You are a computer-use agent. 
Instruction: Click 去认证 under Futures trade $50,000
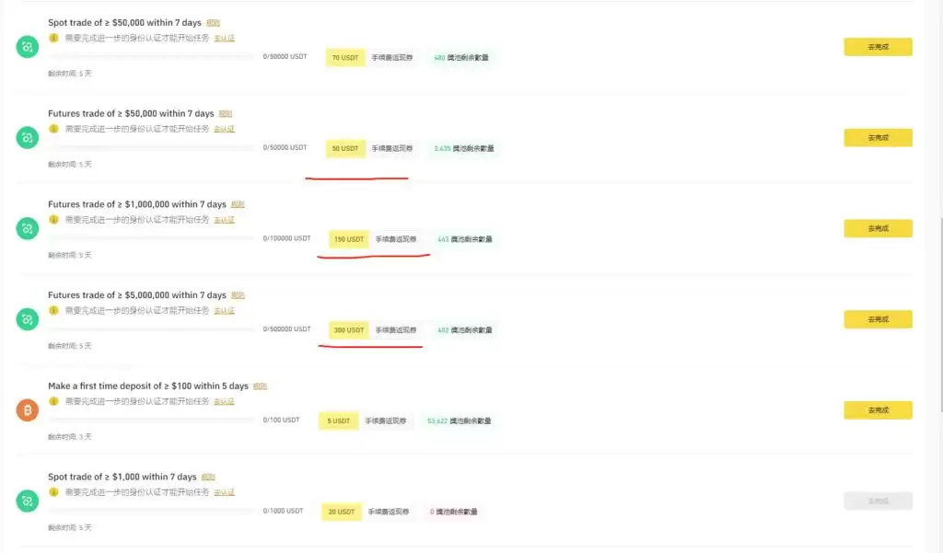point(226,129)
